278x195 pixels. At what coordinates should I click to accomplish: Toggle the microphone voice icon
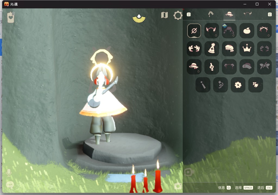pos(9,173)
